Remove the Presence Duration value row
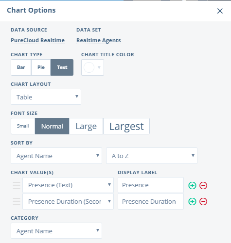This screenshot has height=243, width=231. tap(203, 201)
